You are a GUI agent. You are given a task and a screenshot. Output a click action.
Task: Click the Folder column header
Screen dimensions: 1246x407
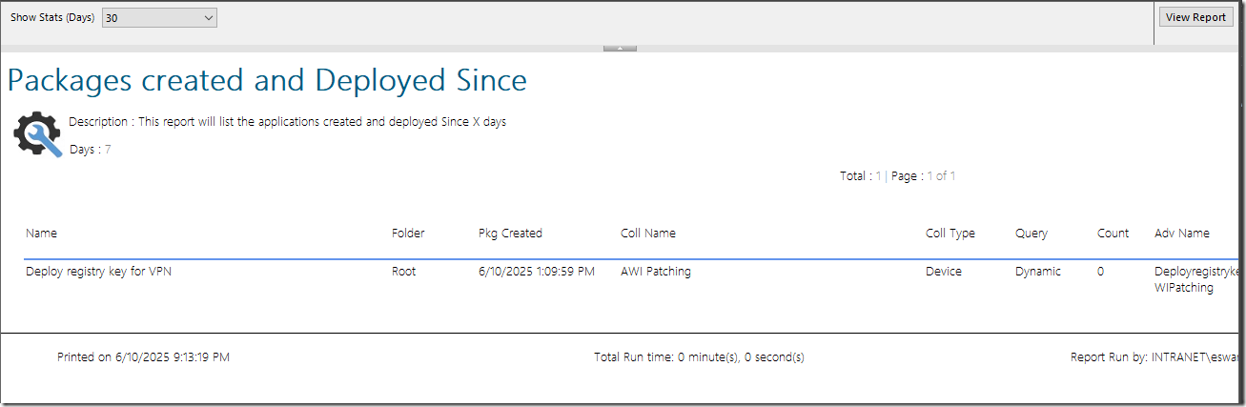(x=408, y=233)
